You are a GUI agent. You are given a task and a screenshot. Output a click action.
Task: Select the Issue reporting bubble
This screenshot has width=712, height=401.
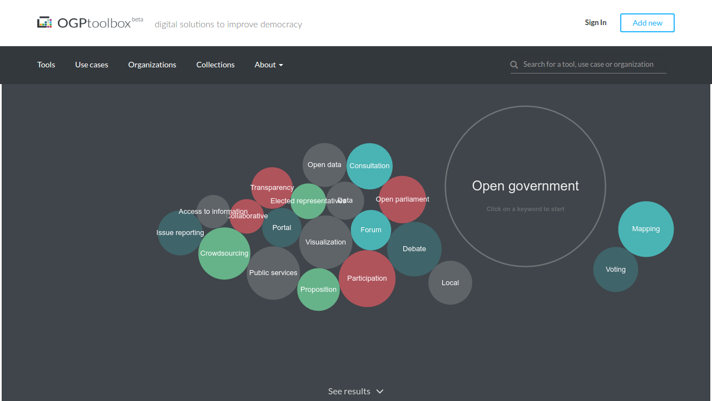pos(180,233)
